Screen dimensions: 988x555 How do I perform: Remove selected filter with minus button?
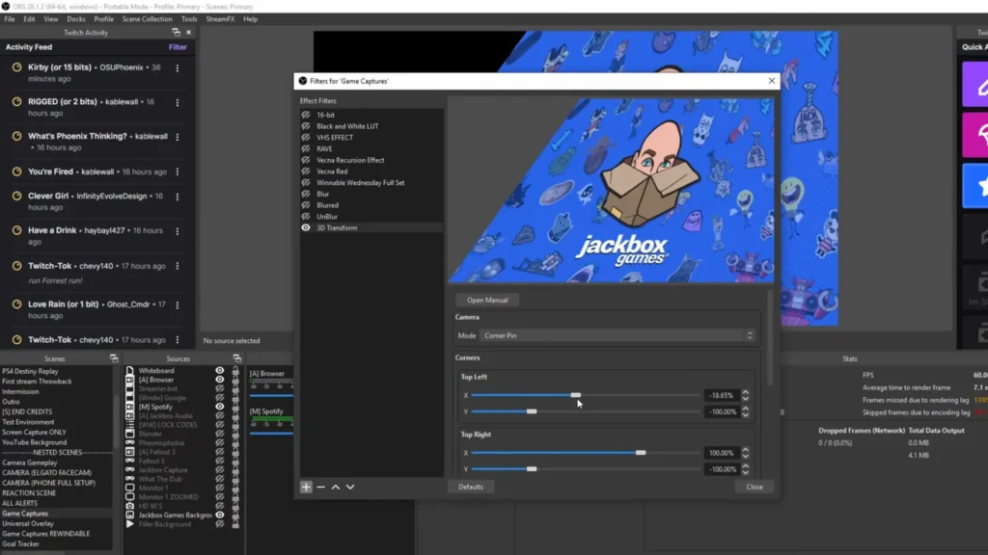click(x=320, y=487)
